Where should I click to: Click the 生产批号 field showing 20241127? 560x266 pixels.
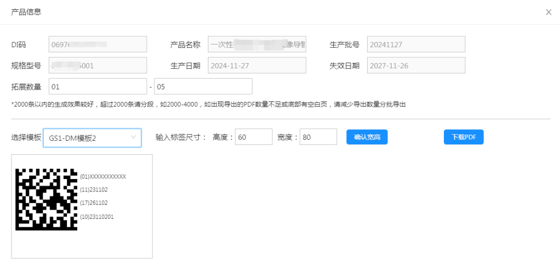(x=416, y=44)
